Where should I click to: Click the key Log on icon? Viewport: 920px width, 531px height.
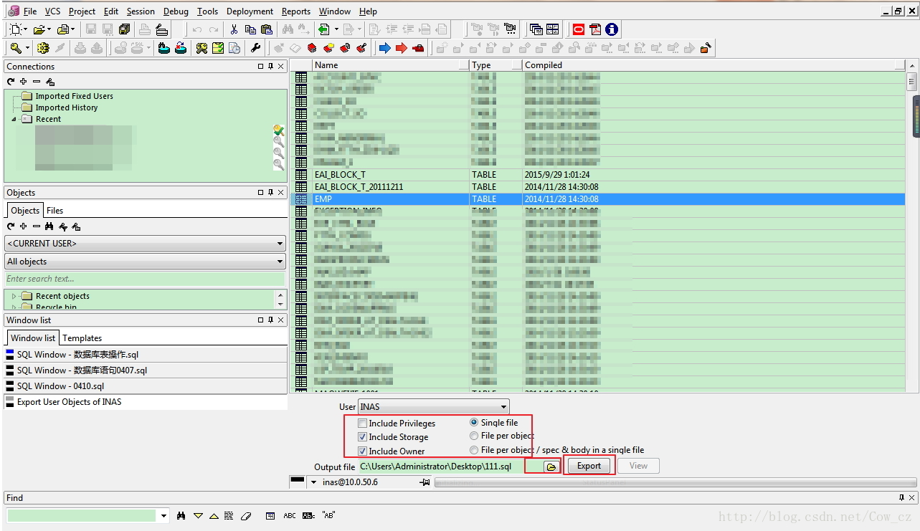(x=16, y=48)
